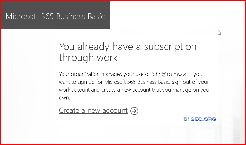Click the through work heading line
246x145 pixels.
point(88,58)
